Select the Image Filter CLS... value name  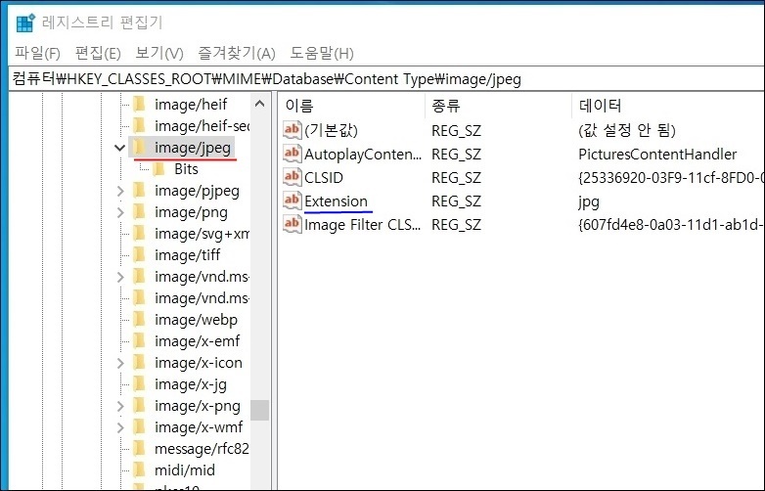pos(363,225)
